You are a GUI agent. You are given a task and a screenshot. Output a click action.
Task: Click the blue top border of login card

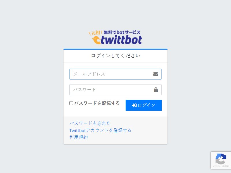[x=115, y=49]
